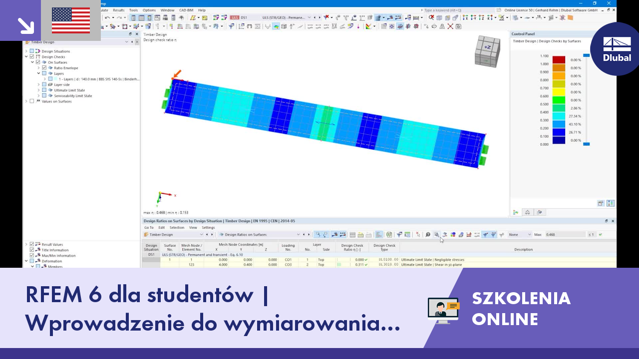This screenshot has height=359, width=639.
Task: Check the Values on Surfaces checkbox
Action: pos(32,101)
